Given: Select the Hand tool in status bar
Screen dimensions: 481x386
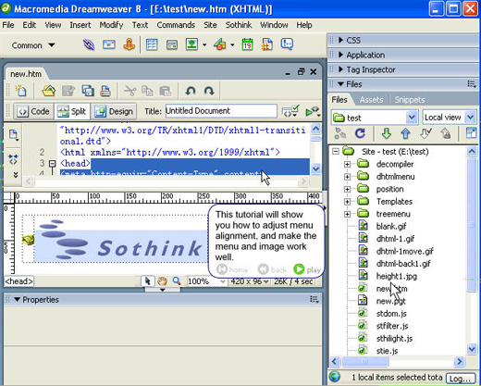Looking at the screenshot, I should (162, 281).
